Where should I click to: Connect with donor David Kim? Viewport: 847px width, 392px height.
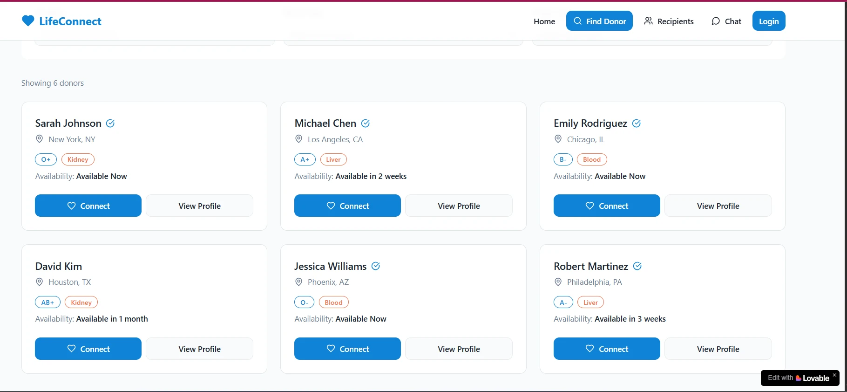tap(88, 349)
